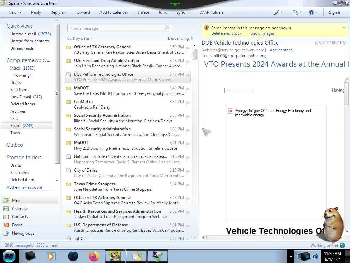Click Show images link

[x=262, y=33]
